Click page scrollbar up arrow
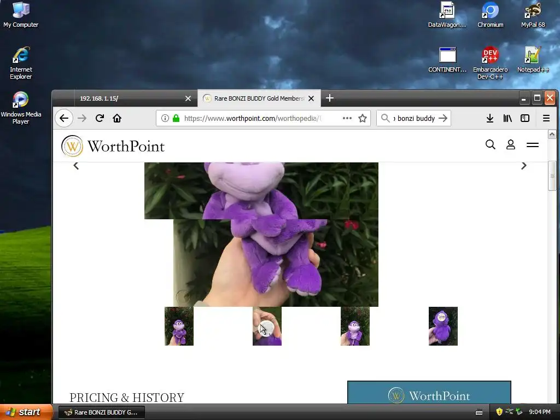Viewport: 560px width, 420px height. (x=552, y=135)
